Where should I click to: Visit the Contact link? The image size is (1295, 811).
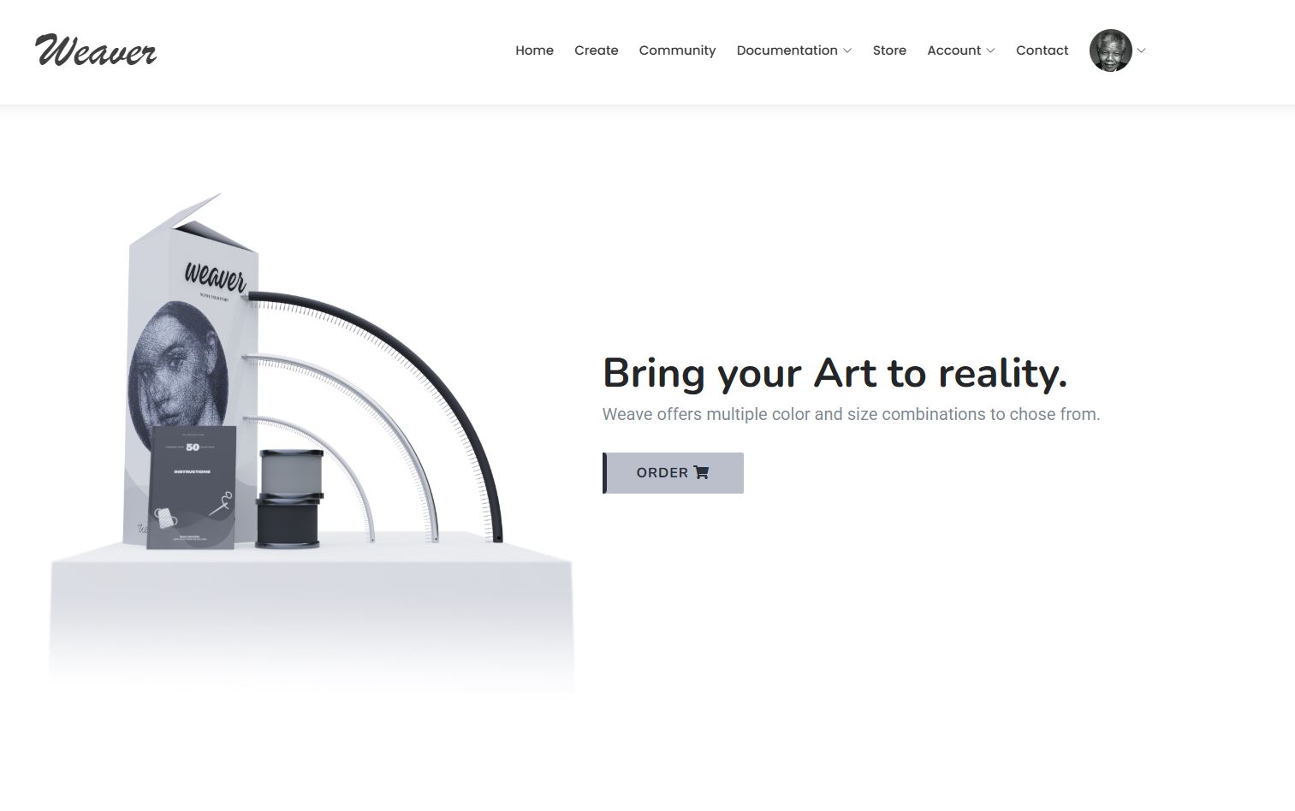click(x=1042, y=50)
